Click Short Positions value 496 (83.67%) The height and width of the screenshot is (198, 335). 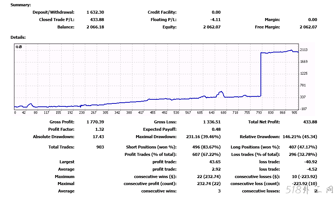(x=206, y=147)
